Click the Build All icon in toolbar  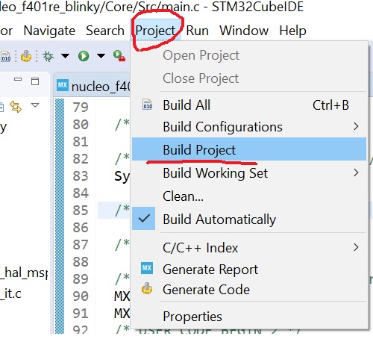coord(5,57)
